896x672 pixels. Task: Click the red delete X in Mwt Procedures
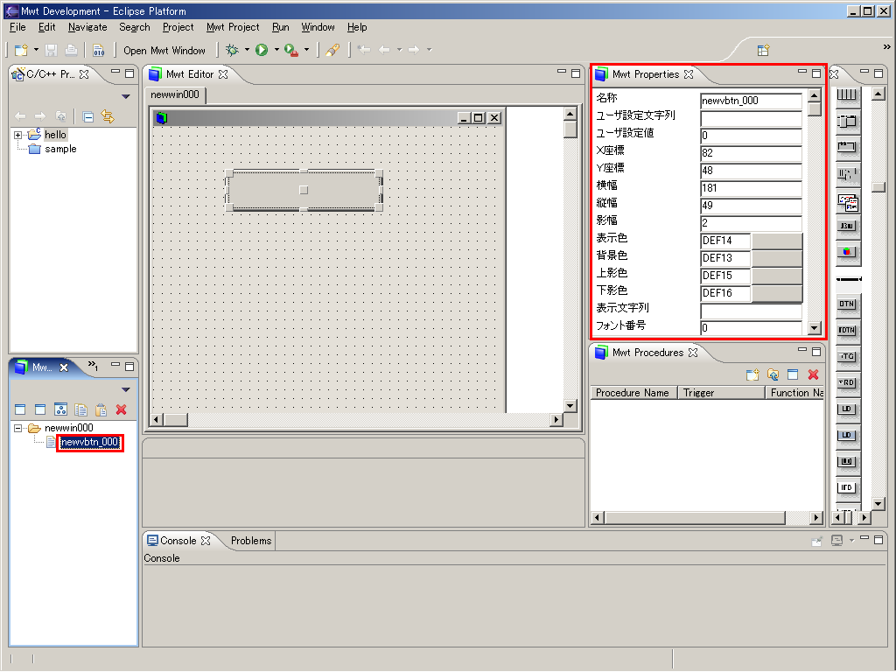click(813, 374)
